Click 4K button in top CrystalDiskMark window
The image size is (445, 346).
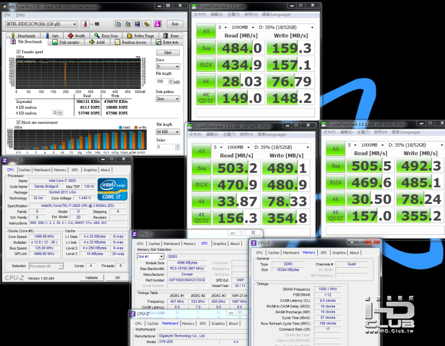[206, 81]
